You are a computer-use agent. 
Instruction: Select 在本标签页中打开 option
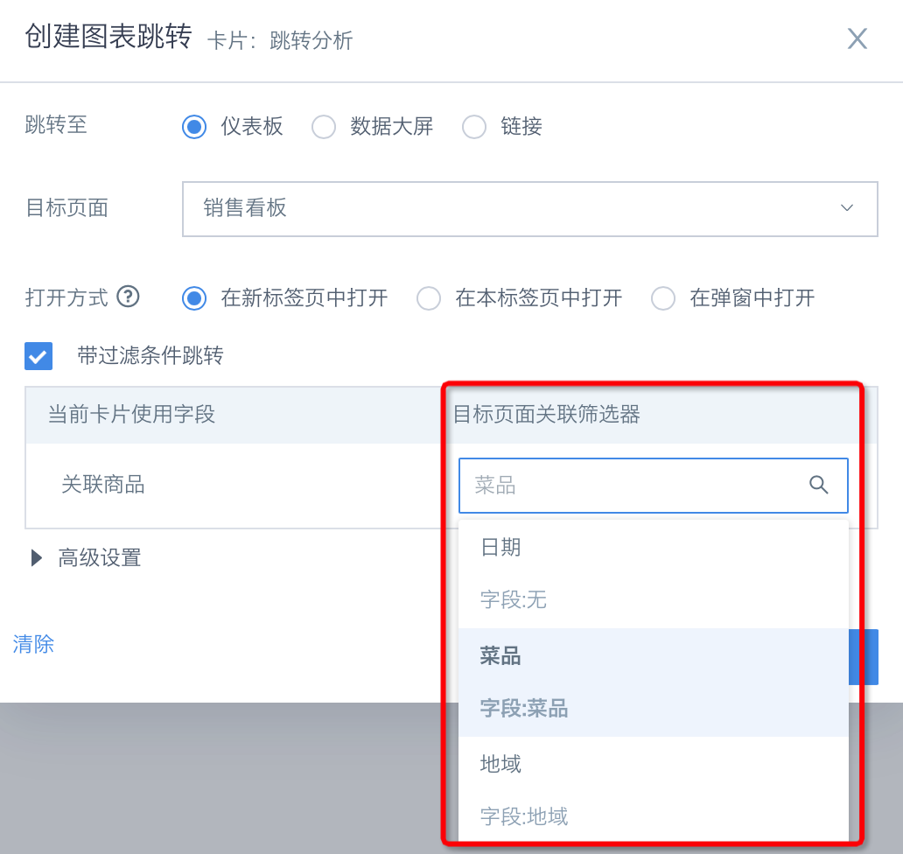(429, 298)
